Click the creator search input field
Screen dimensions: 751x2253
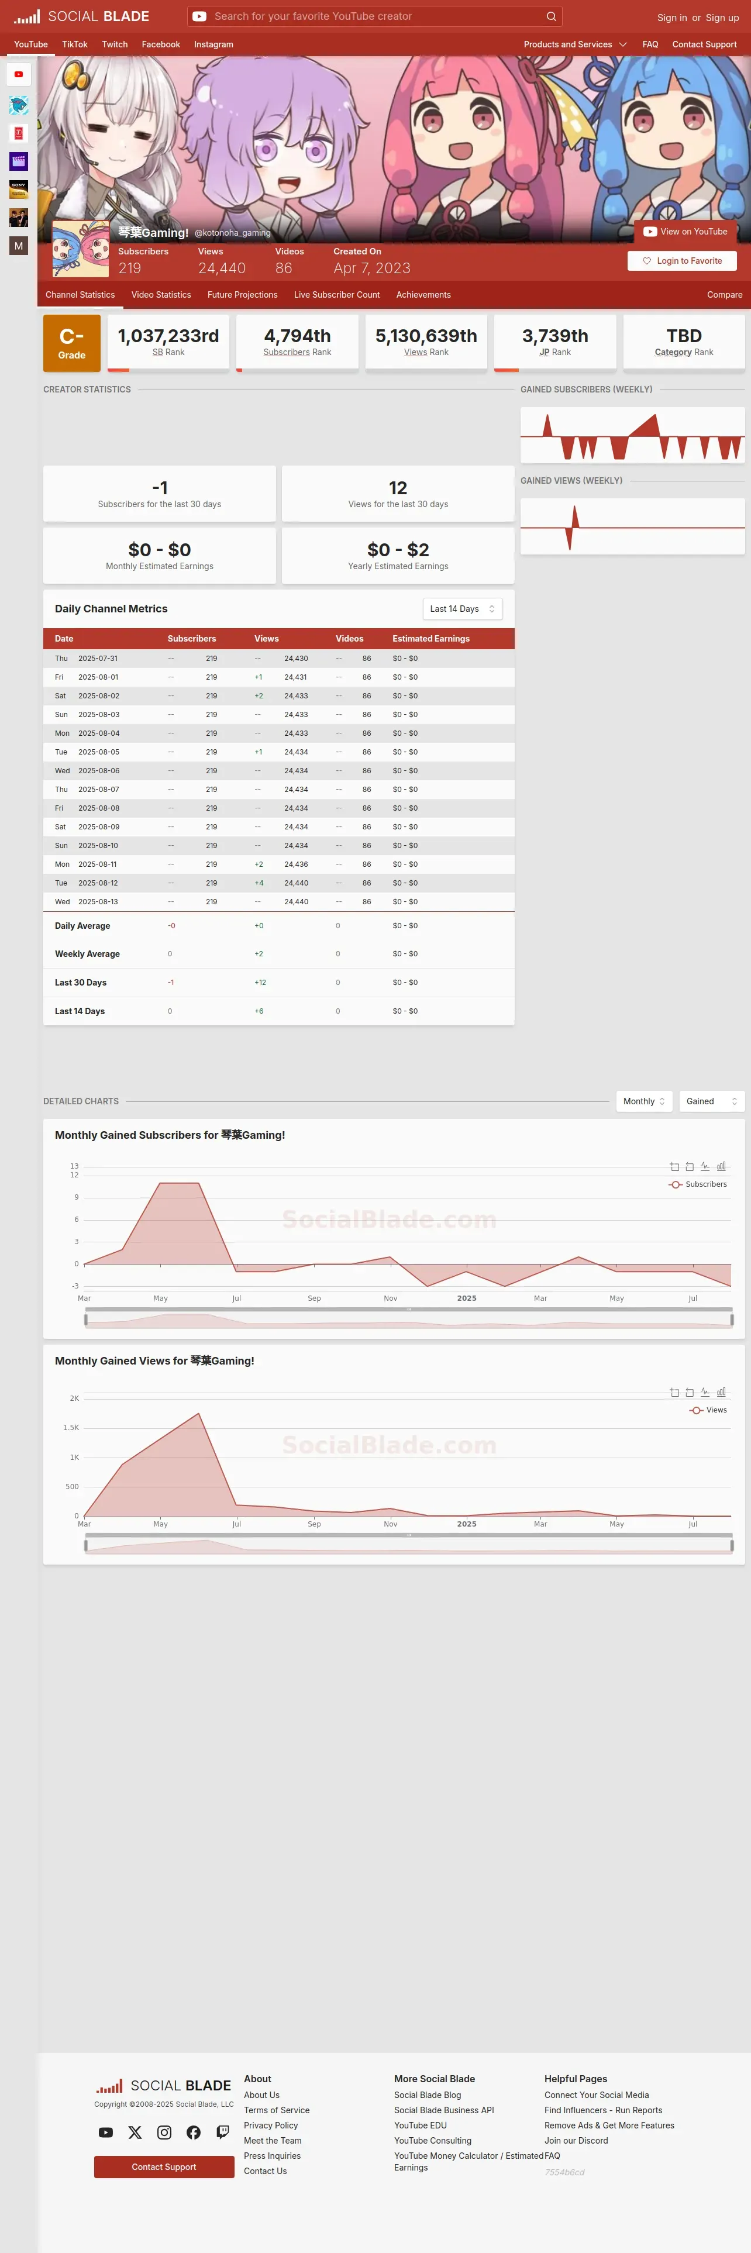pyautogui.click(x=374, y=16)
